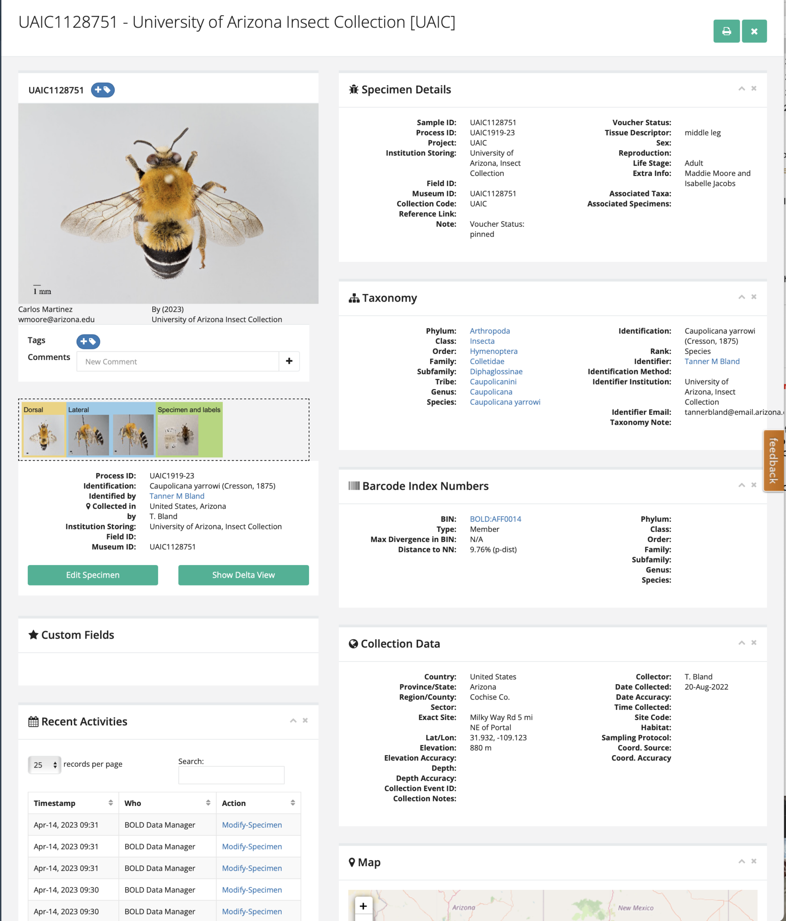The height and width of the screenshot is (921, 786).
Task: Open first Modify-Specimen activity link
Action: coord(252,824)
